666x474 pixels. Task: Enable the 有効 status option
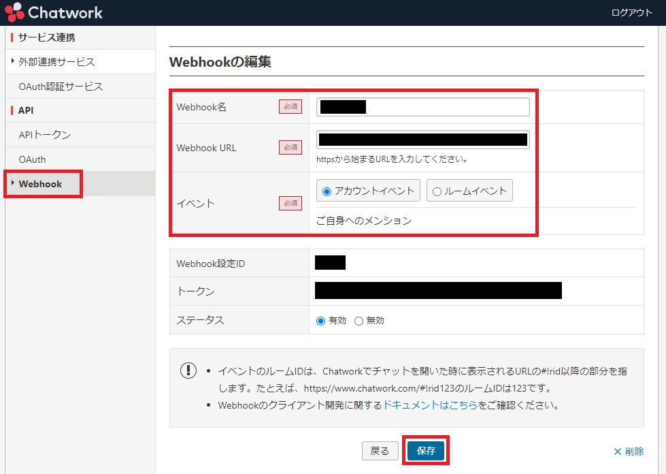[x=320, y=320]
